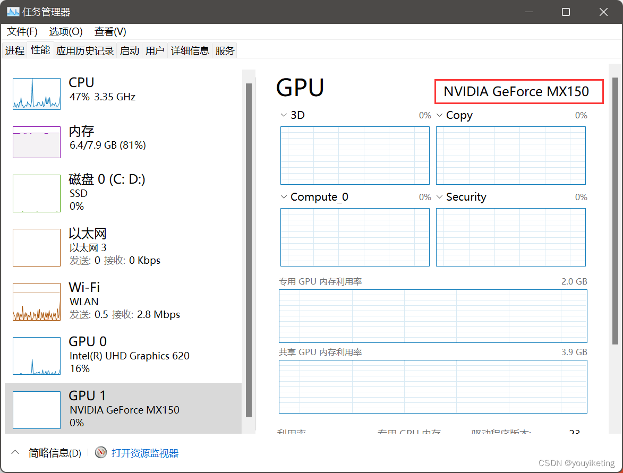Click the 共享 GPU 内存利用率 graph

pos(433,387)
